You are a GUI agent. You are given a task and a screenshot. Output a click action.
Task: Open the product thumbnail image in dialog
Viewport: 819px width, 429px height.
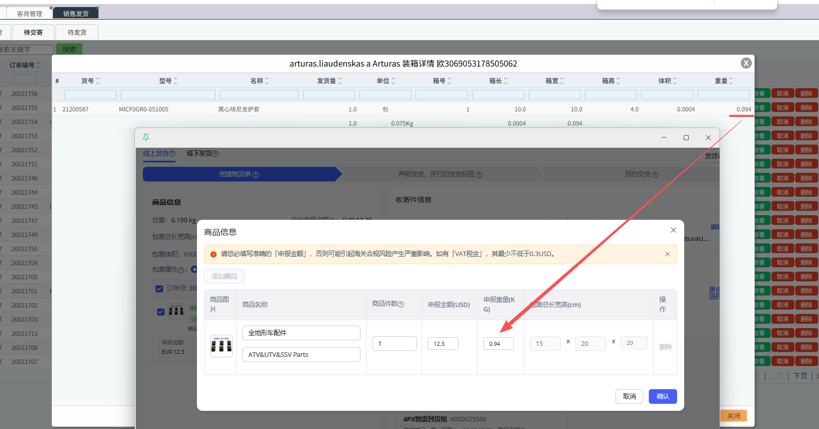point(221,346)
